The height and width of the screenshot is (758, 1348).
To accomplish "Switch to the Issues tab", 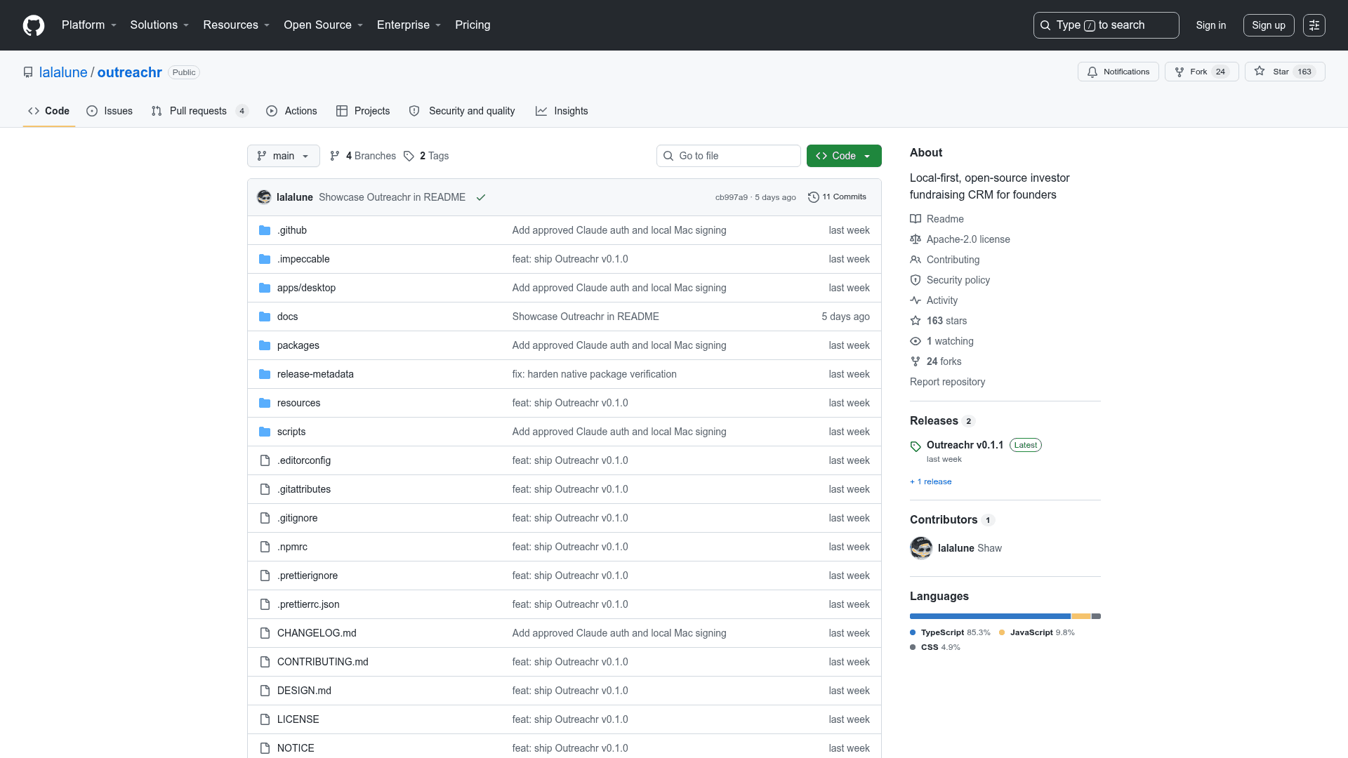I will tap(110, 111).
